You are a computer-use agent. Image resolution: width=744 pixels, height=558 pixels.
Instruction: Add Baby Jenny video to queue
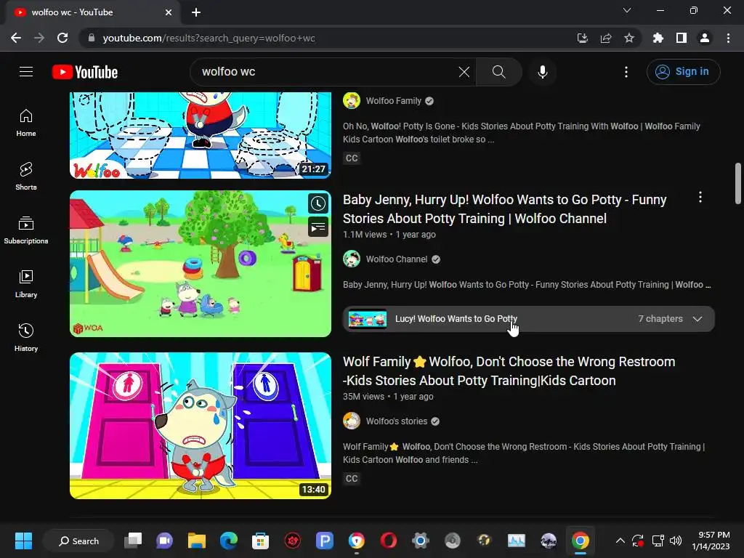point(318,227)
